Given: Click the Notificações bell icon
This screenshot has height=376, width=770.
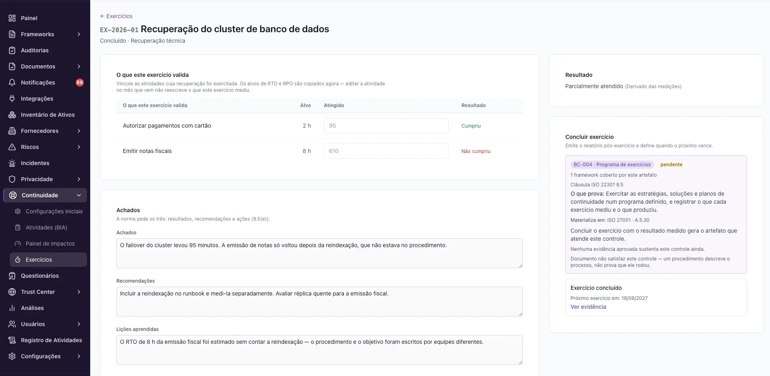Looking at the screenshot, I should pos(12,83).
